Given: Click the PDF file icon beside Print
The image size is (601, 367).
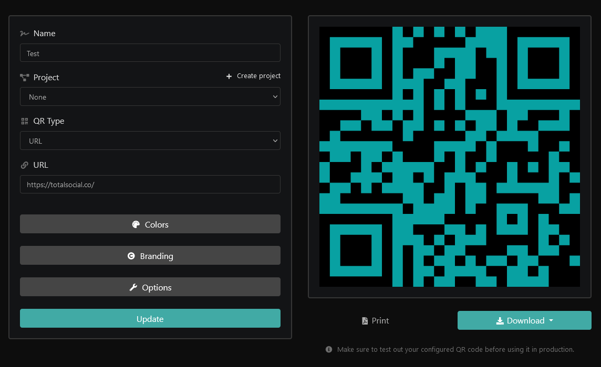Looking at the screenshot, I should [x=365, y=321].
